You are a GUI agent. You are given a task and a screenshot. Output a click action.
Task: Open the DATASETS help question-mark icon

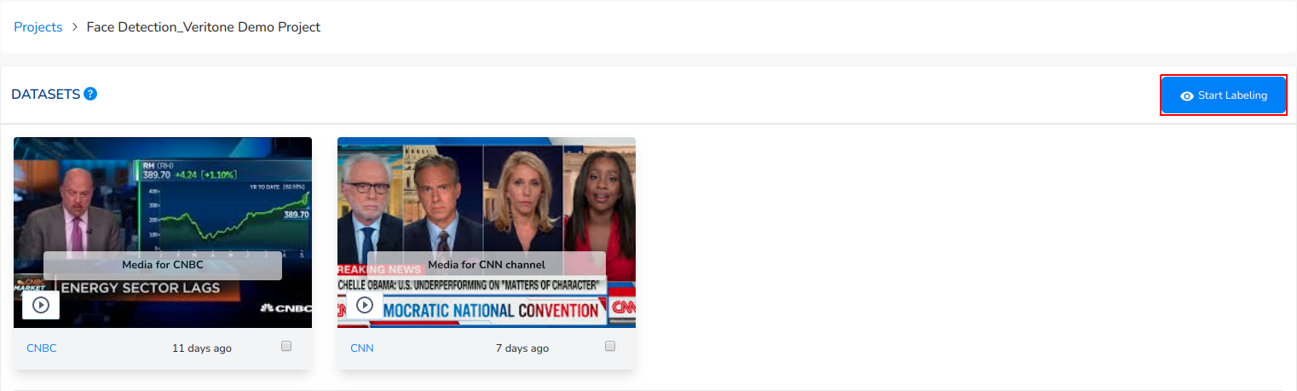[x=90, y=94]
